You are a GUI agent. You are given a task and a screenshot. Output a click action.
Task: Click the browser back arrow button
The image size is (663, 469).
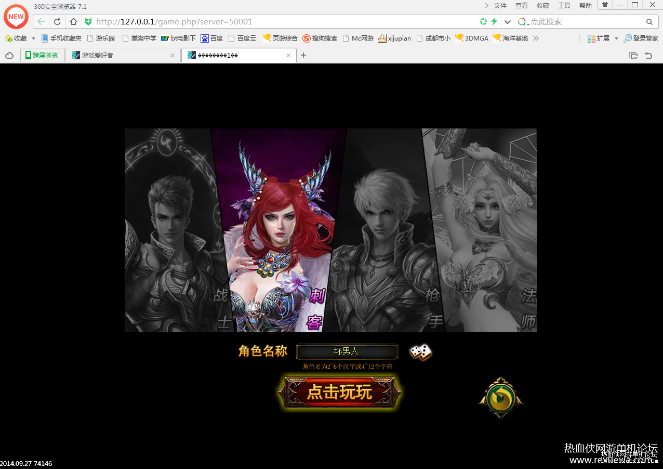pos(42,22)
